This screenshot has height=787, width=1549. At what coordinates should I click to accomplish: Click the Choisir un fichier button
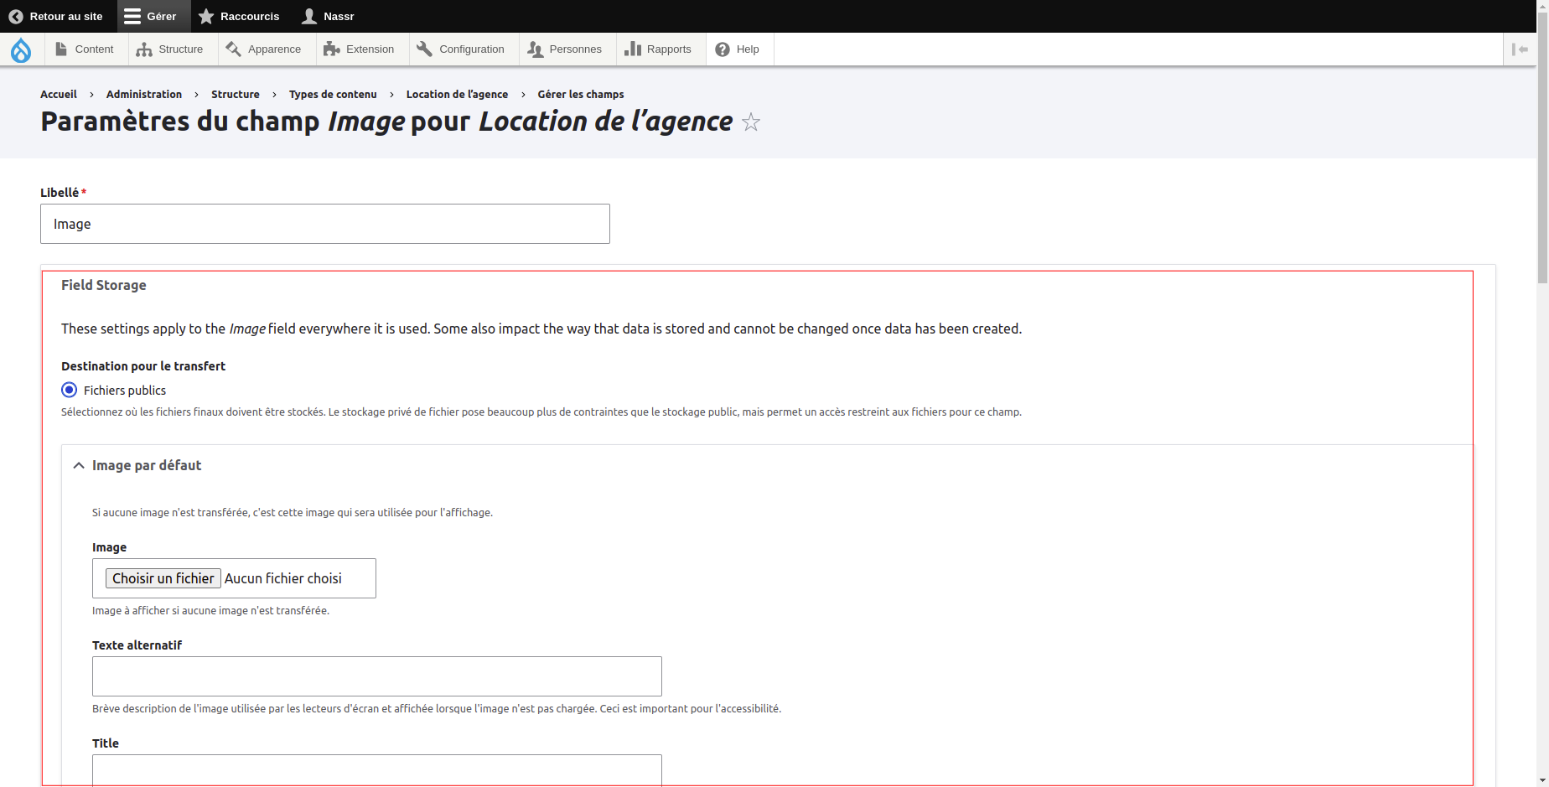point(163,578)
